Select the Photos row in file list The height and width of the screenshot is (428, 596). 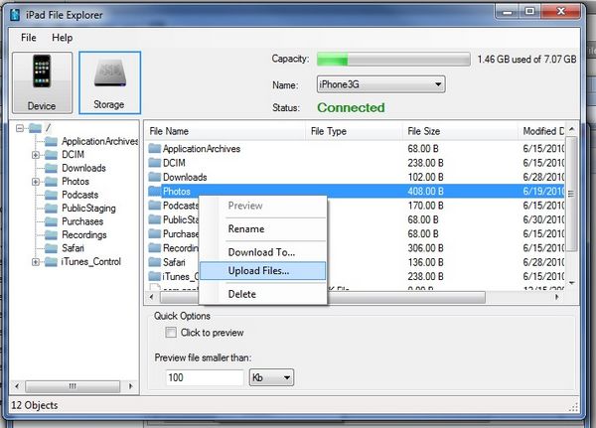pos(356,192)
